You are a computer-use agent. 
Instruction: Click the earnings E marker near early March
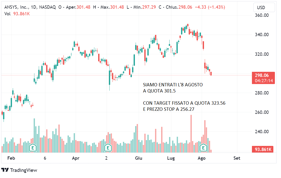click(33, 147)
